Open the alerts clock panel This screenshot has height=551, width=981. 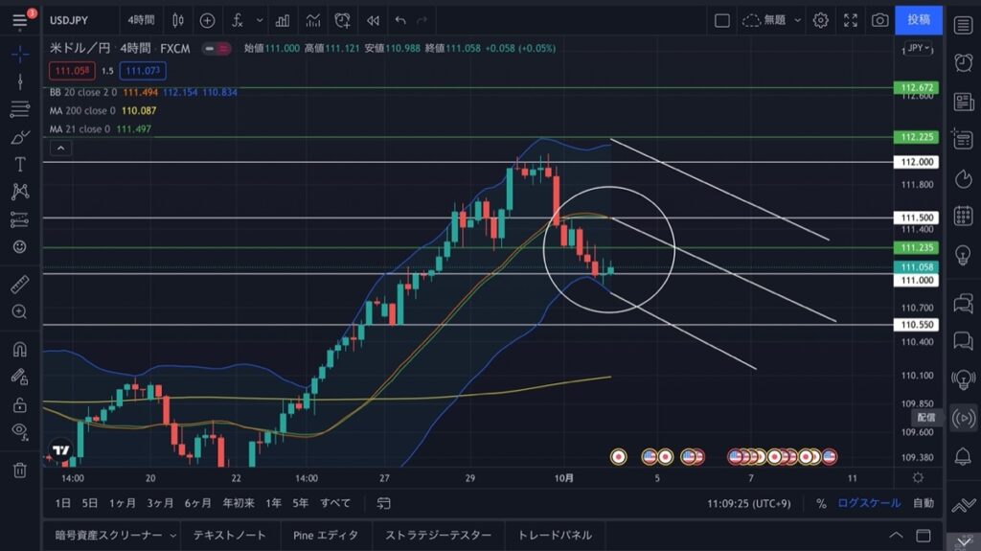964,62
